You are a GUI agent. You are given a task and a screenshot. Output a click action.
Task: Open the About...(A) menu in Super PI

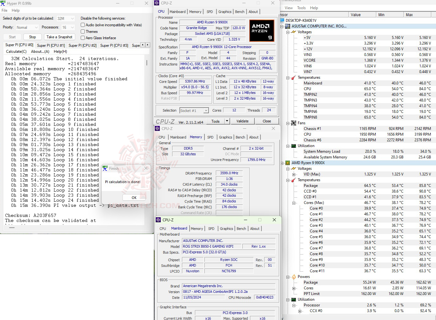40,52
